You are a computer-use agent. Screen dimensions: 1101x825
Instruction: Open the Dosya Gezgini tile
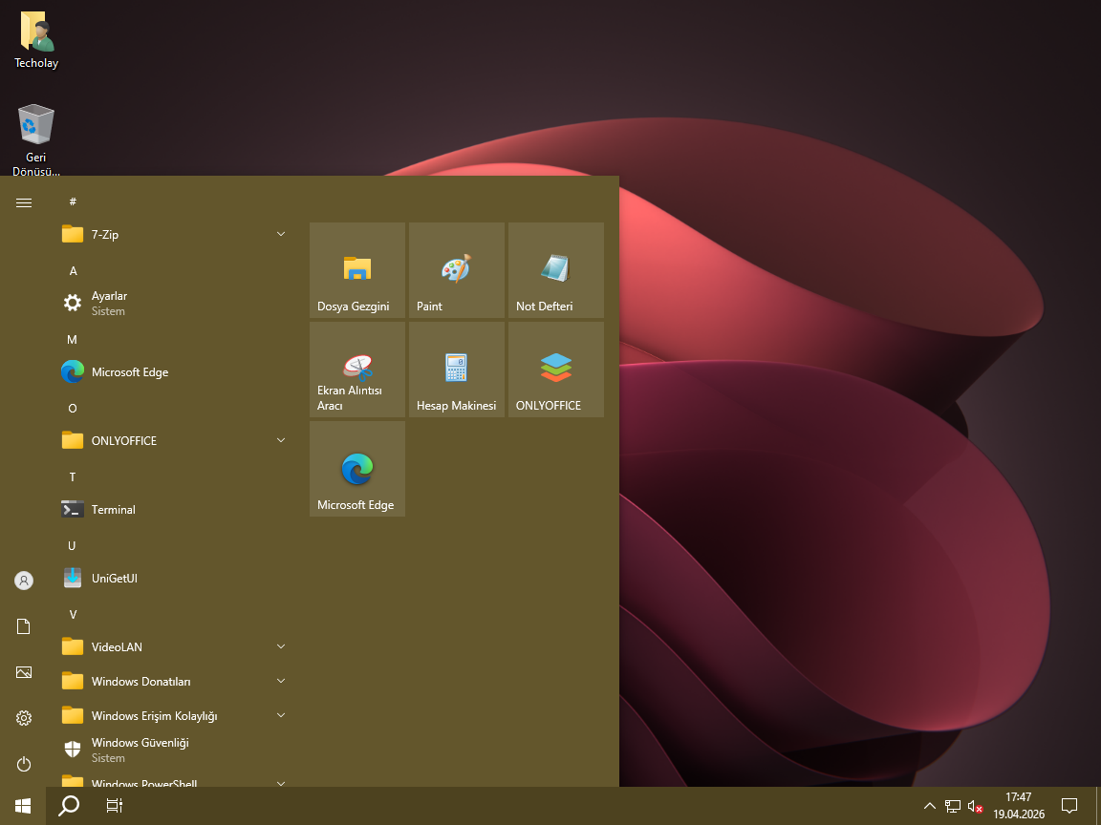(x=357, y=270)
